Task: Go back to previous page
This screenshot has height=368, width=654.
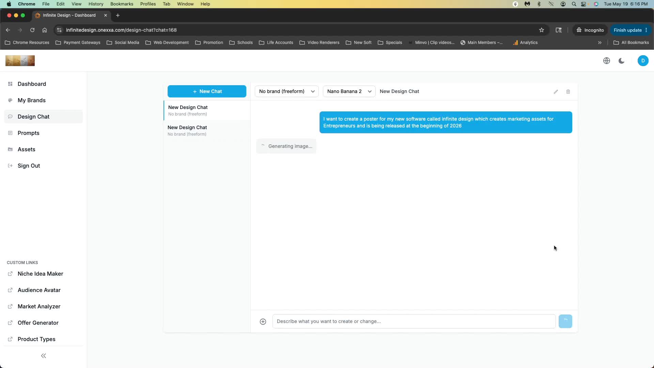Action: click(8, 30)
